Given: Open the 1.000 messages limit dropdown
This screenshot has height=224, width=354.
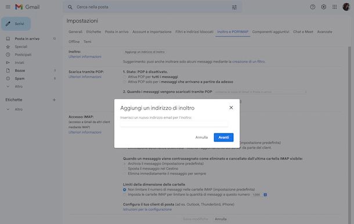Looking at the screenshot, I should click(259, 194).
